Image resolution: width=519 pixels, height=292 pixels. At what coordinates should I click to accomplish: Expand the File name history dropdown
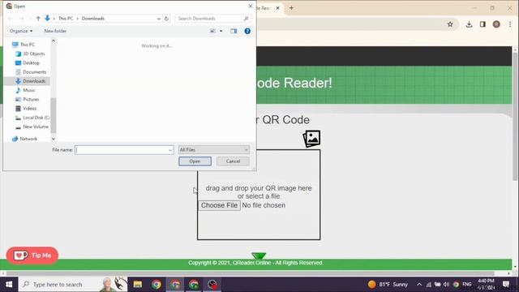pyautogui.click(x=170, y=150)
